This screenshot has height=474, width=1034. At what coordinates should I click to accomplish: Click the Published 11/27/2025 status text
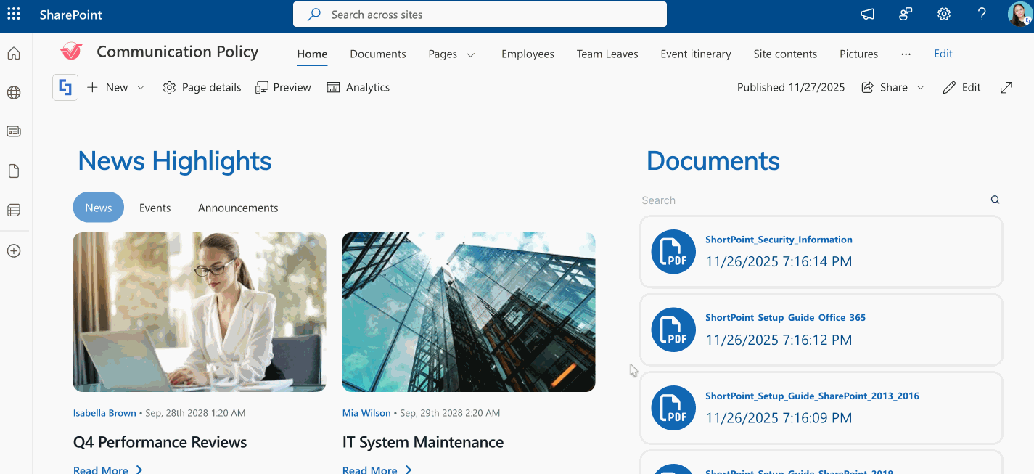tap(791, 87)
